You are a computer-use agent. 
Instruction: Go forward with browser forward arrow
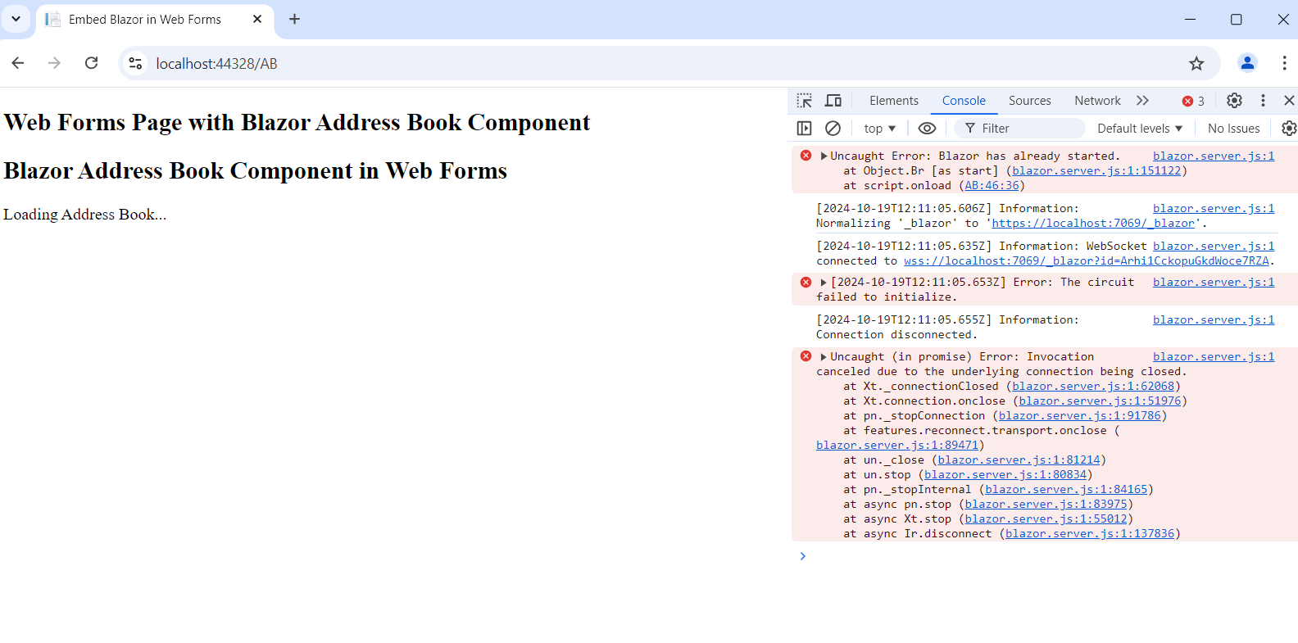[54, 63]
